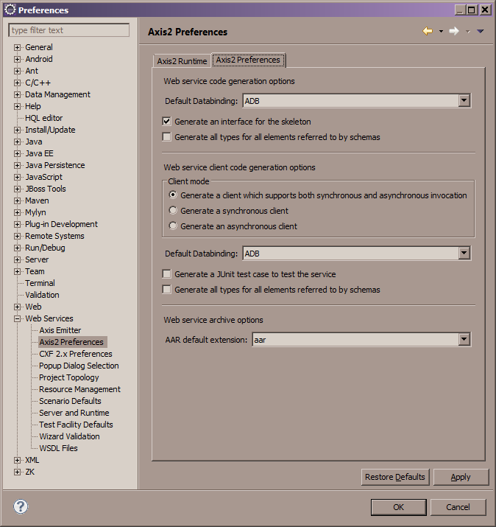Expand the XML tree node
The height and width of the screenshot is (527, 496).
coord(17,460)
